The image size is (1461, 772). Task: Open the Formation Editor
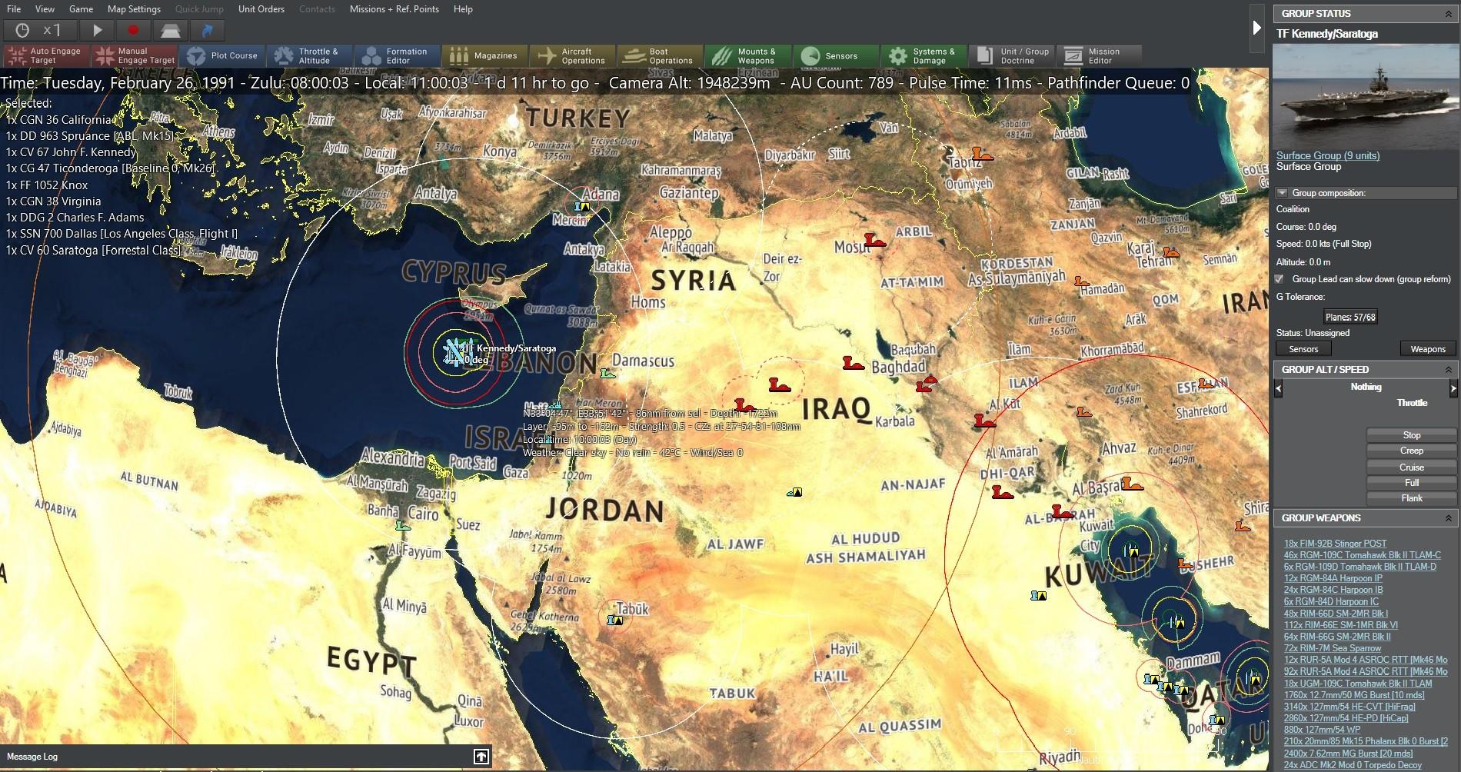[x=397, y=55]
